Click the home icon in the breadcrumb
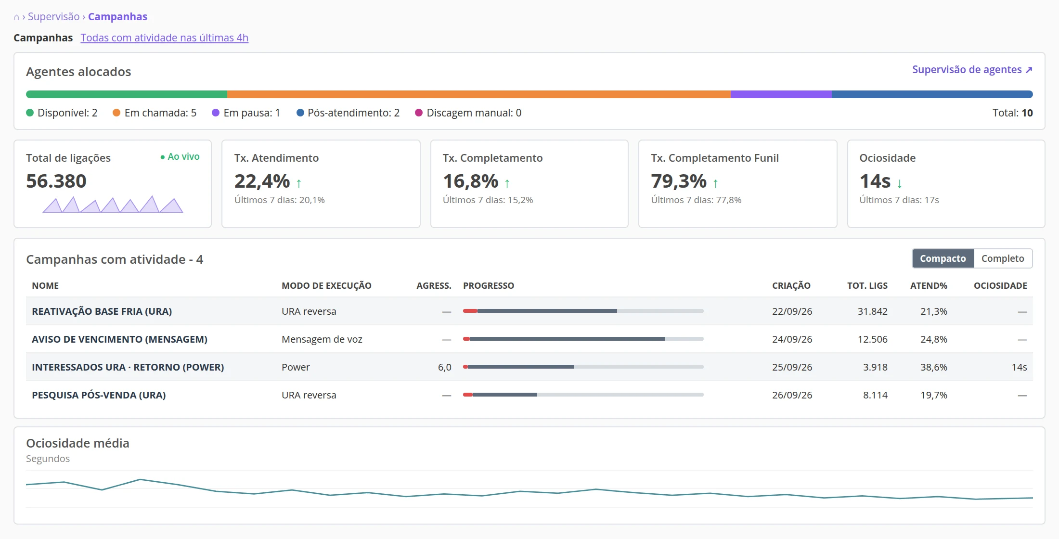1059x539 pixels. [16, 17]
